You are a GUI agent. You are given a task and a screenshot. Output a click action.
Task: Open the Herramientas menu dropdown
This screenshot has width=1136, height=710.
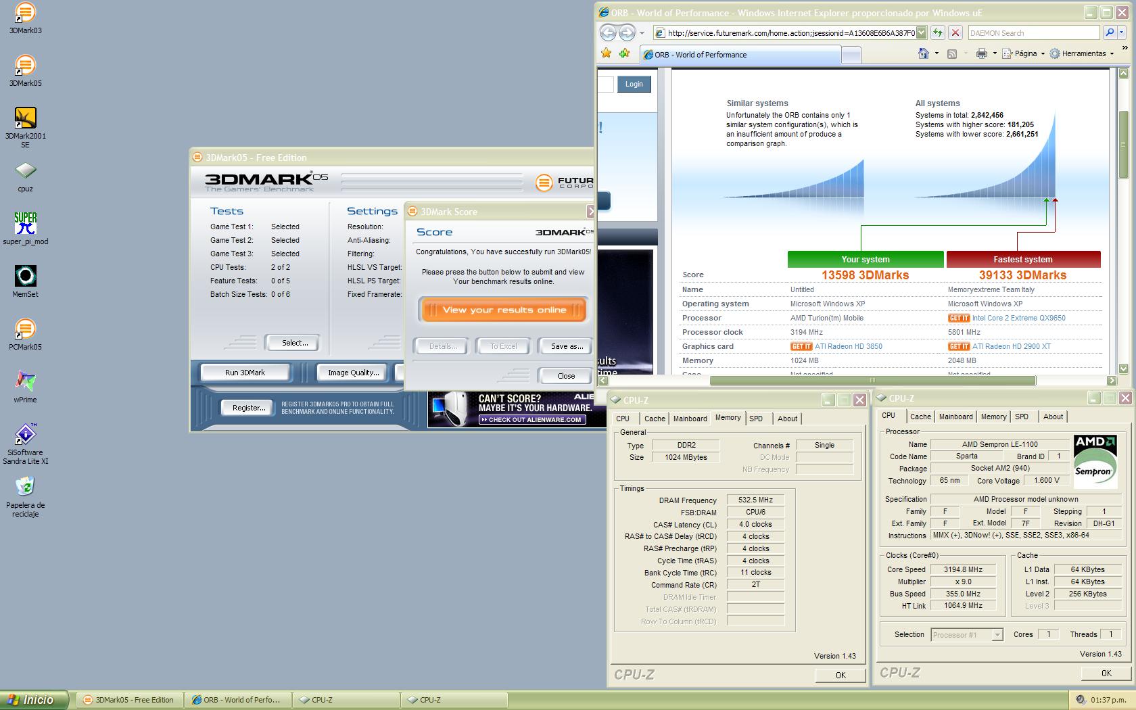tap(1082, 53)
